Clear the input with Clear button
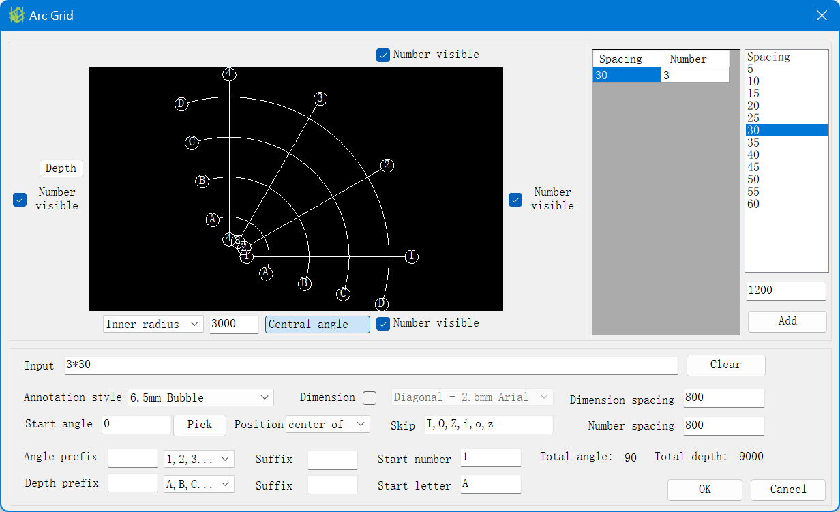840x512 pixels. (725, 365)
